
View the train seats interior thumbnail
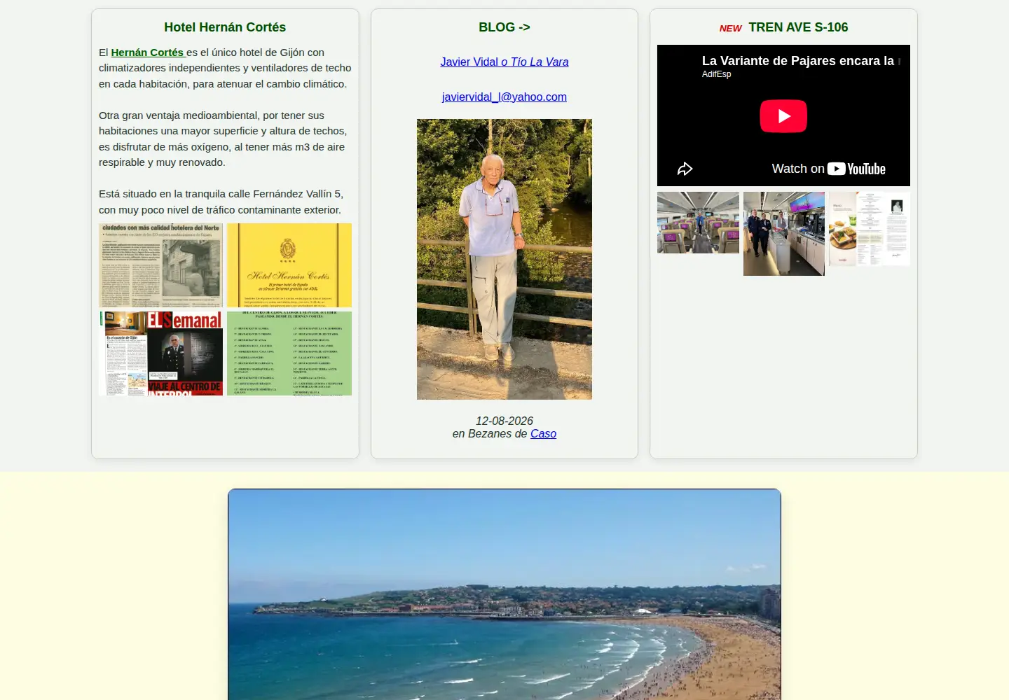click(x=698, y=223)
